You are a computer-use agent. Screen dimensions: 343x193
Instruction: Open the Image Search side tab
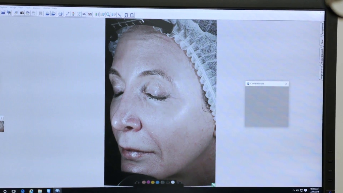[322, 72]
